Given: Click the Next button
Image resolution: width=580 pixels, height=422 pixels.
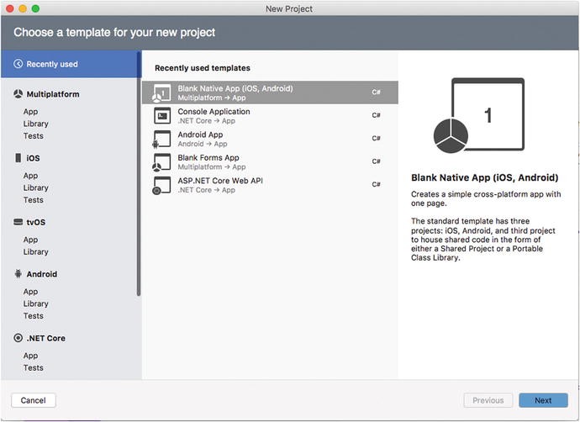Looking at the screenshot, I should pyautogui.click(x=543, y=400).
